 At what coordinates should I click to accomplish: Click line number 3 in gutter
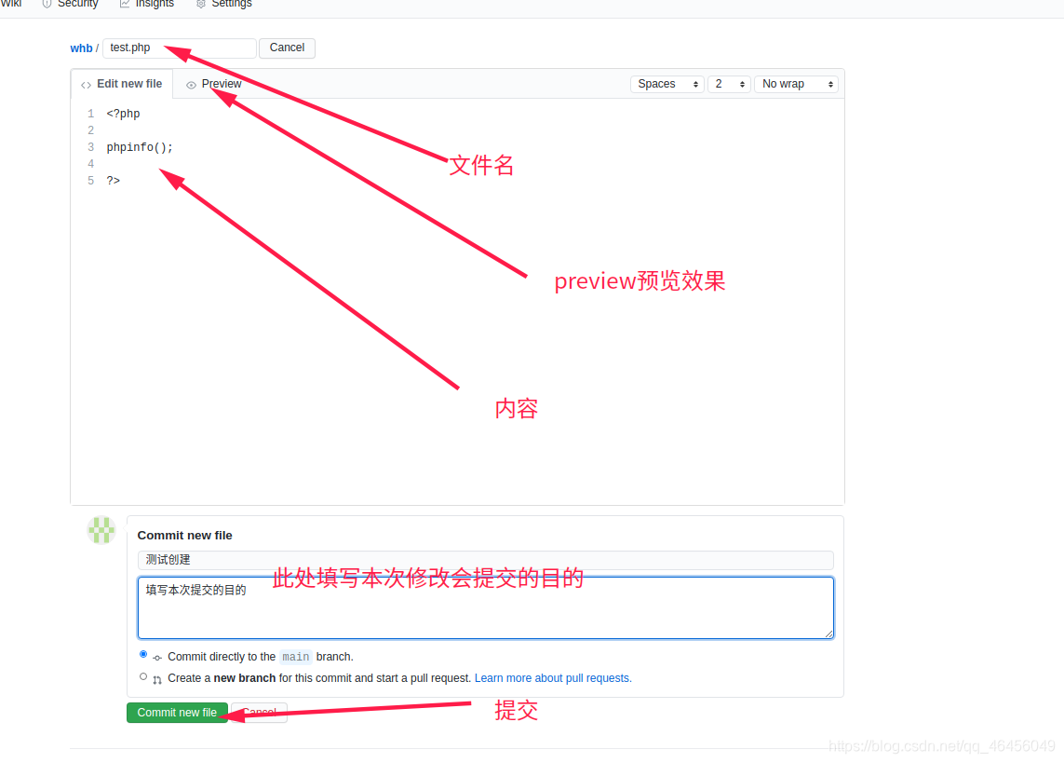coord(90,146)
